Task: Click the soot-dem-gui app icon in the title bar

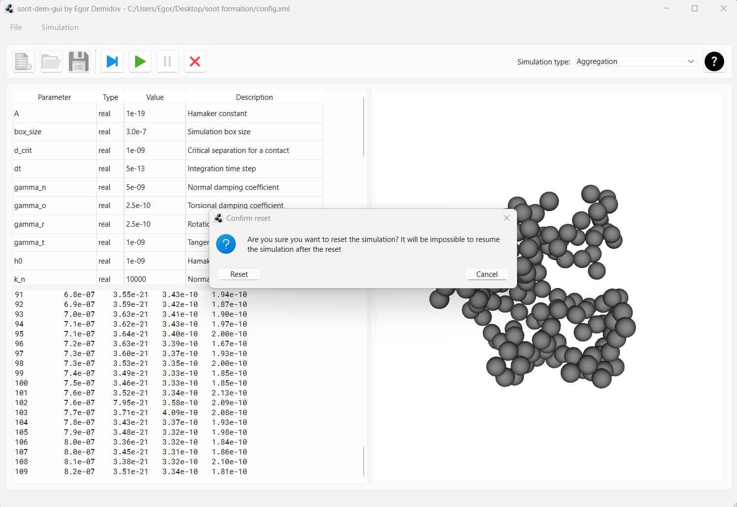Action: 9,8
